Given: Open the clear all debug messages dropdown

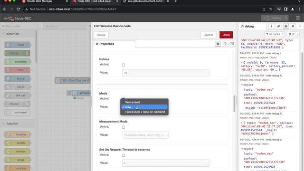Looking at the screenshot, I should [293, 34].
